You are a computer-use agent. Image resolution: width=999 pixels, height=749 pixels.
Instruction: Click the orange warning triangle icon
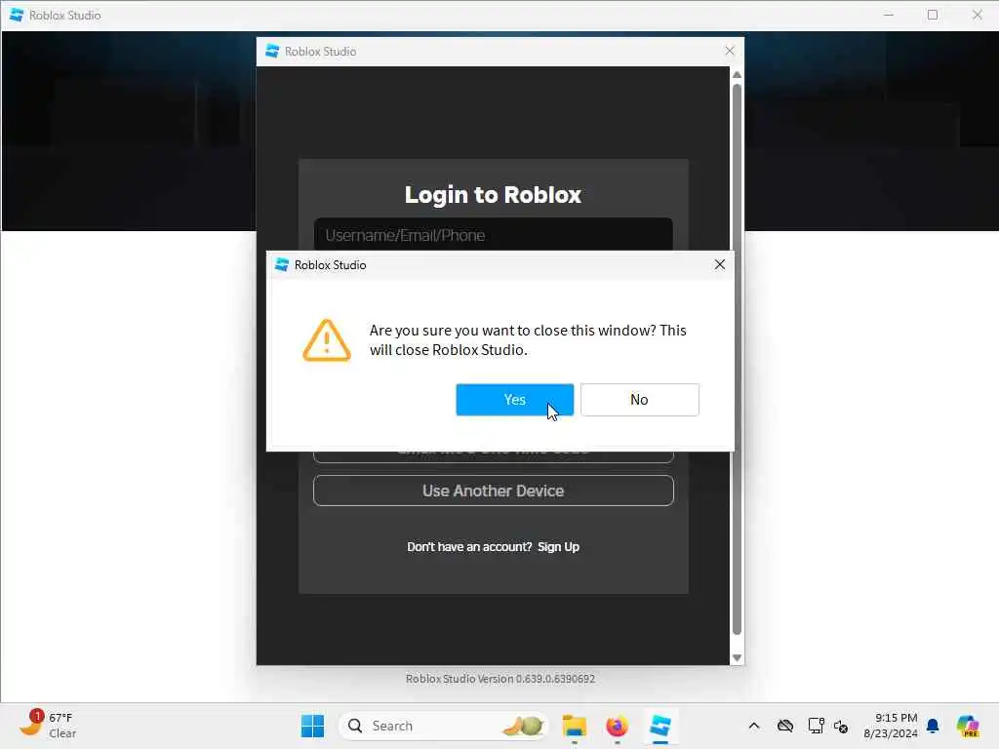(327, 340)
